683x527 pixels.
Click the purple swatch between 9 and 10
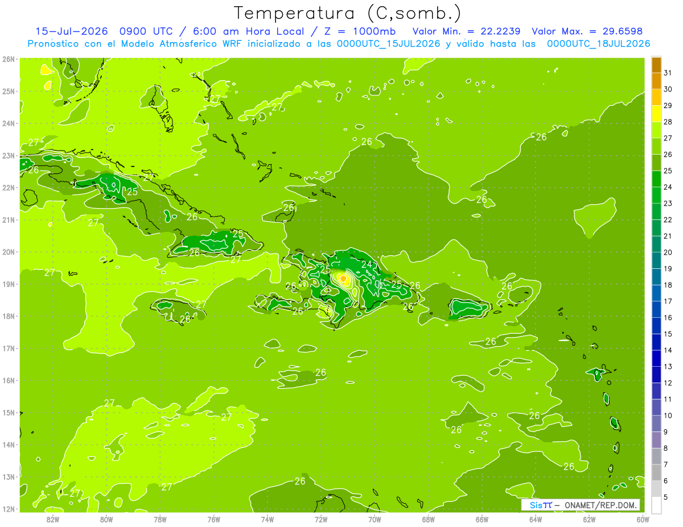point(656,423)
